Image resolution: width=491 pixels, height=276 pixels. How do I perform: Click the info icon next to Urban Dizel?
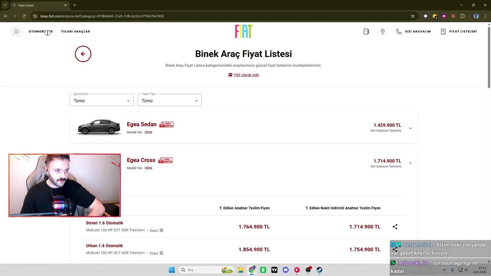click(161, 253)
